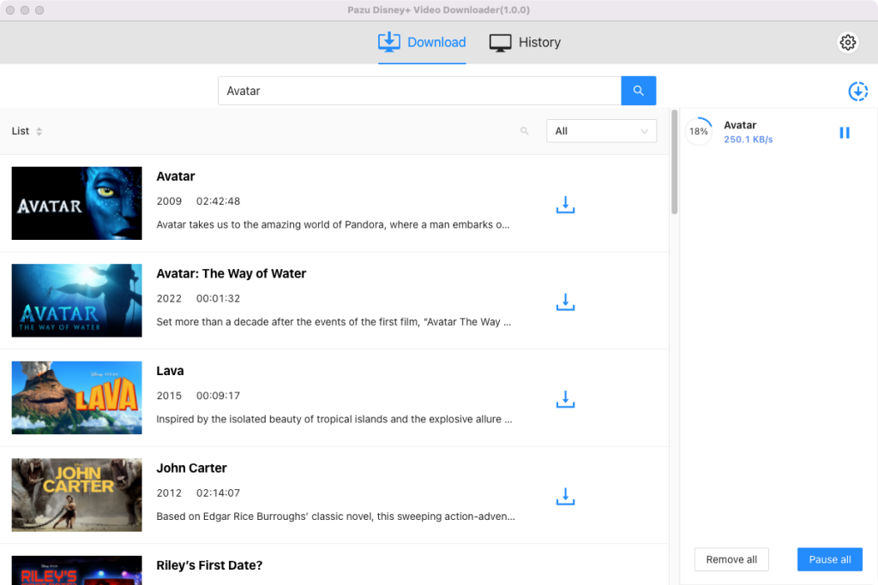Open the Avatar movie thumbnail
Screen dimensions: 878x585
tap(76, 203)
